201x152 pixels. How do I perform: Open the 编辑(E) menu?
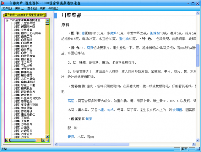[x=19, y=8]
